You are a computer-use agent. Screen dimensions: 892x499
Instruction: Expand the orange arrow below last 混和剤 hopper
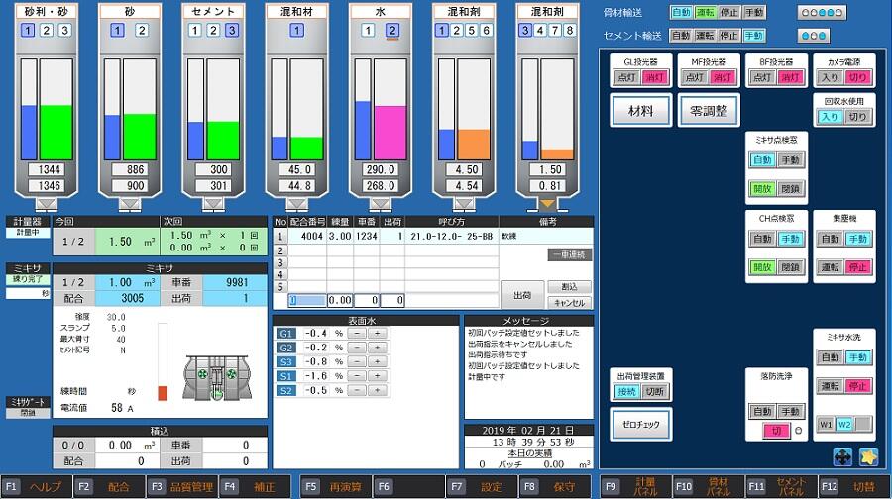tap(548, 204)
